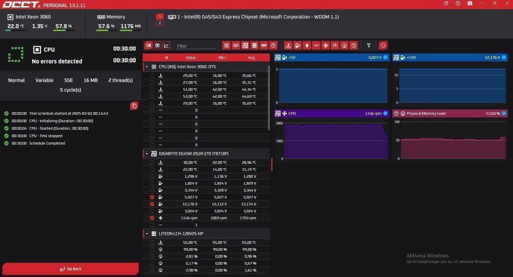Uncheck the 1146 rpm fan checkbox

152,218
